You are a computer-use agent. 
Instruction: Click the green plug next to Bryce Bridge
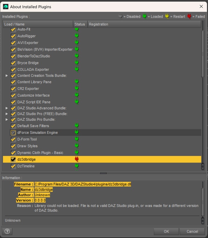pos(77,63)
